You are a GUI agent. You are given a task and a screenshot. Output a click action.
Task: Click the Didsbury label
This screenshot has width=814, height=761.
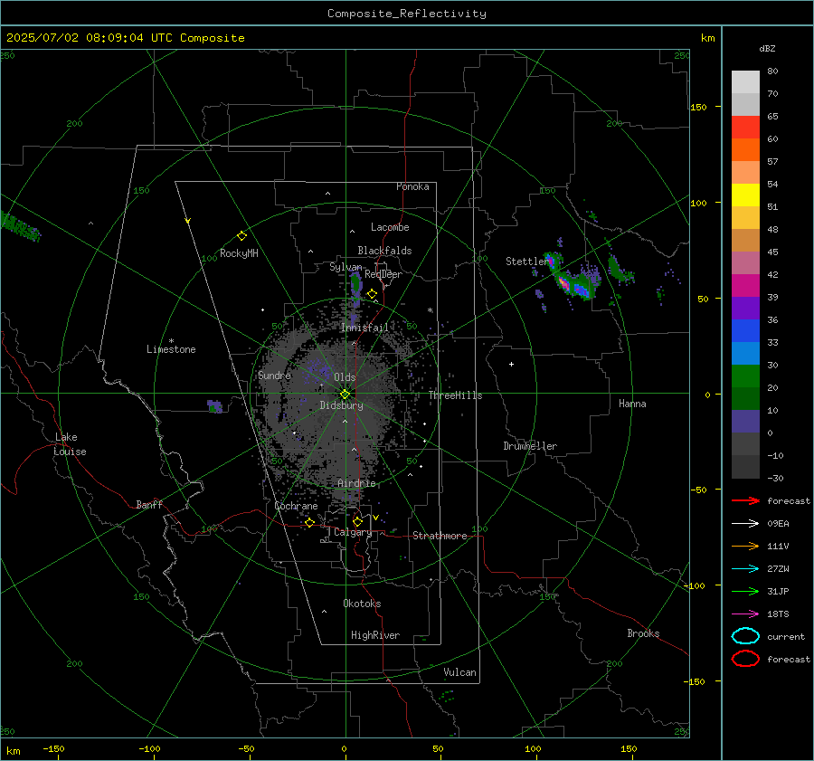(x=341, y=405)
